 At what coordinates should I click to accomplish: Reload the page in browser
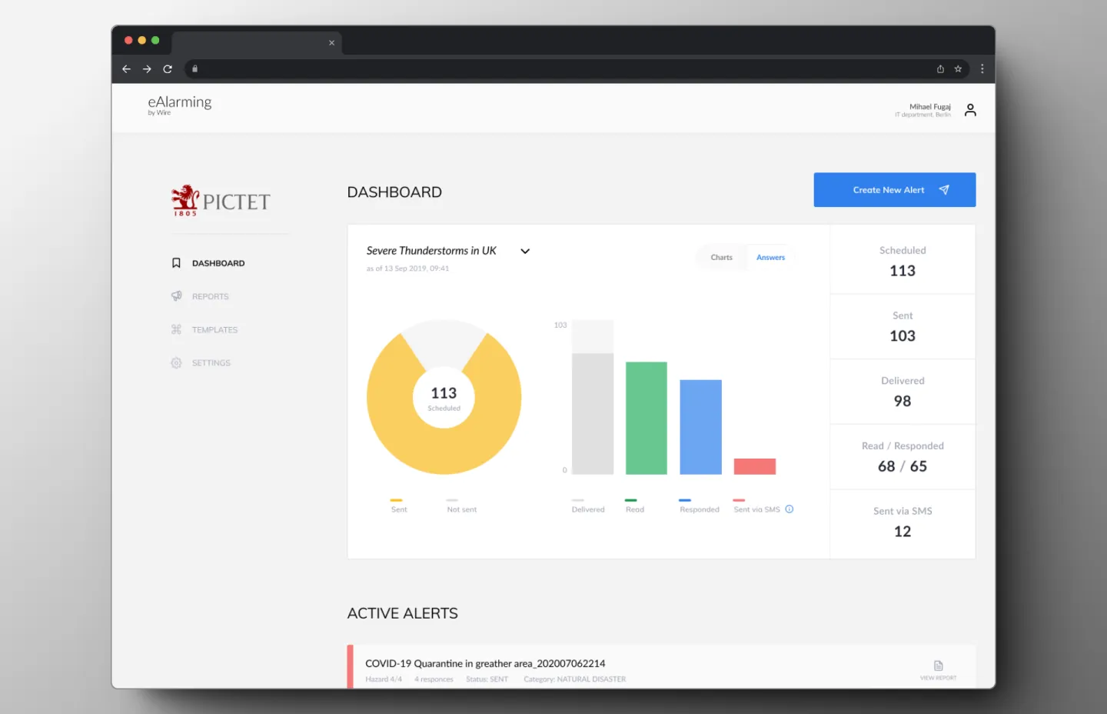168,69
